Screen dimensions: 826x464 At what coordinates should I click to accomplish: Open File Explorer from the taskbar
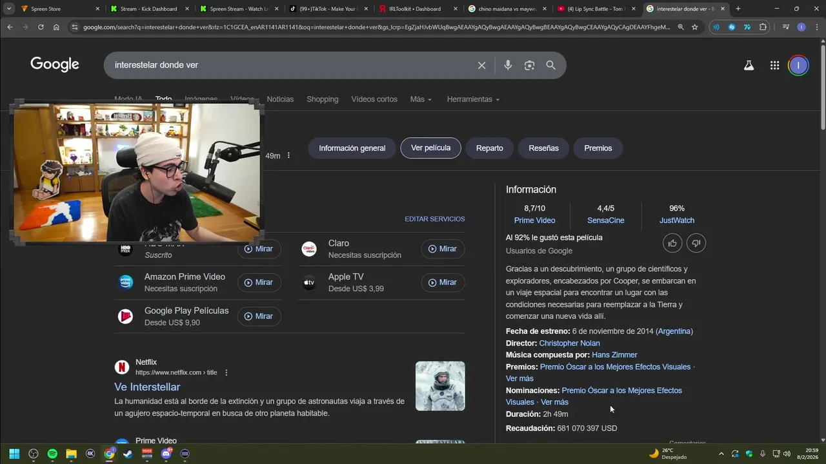[72, 454]
